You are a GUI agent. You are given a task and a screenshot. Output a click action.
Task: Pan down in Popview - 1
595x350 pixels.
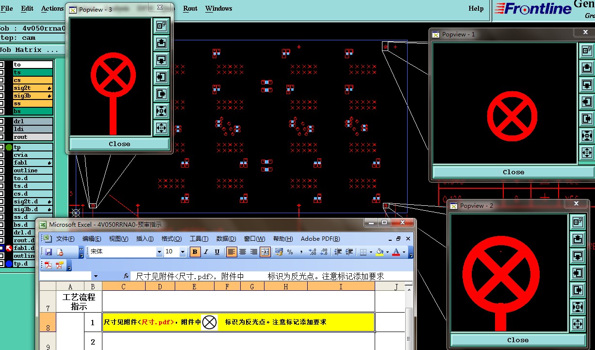(587, 84)
